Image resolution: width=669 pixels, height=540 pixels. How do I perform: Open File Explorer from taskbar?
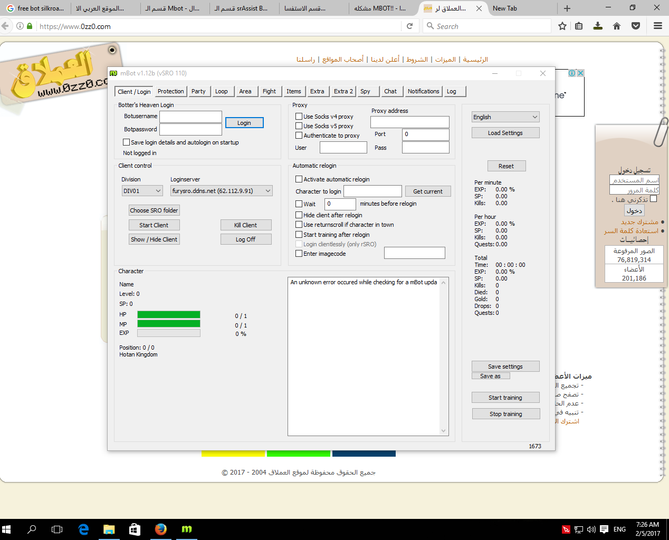[109, 529]
